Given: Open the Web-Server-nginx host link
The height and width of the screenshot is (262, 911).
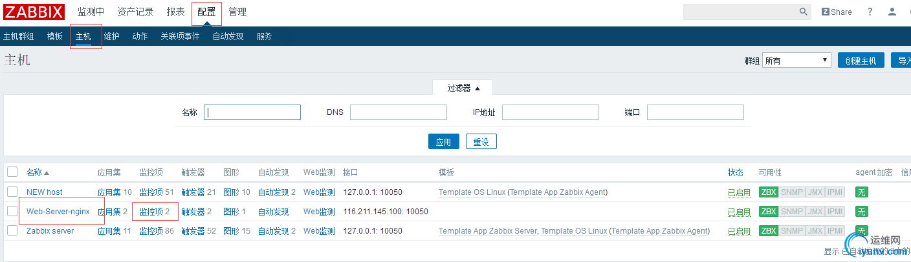Looking at the screenshot, I should [x=58, y=211].
